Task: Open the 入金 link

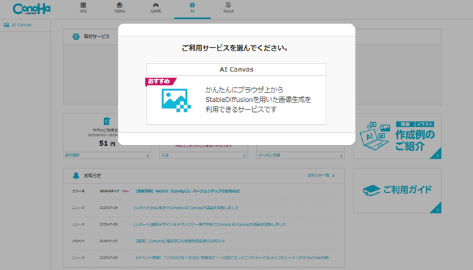Action: (x=203, y=155)
